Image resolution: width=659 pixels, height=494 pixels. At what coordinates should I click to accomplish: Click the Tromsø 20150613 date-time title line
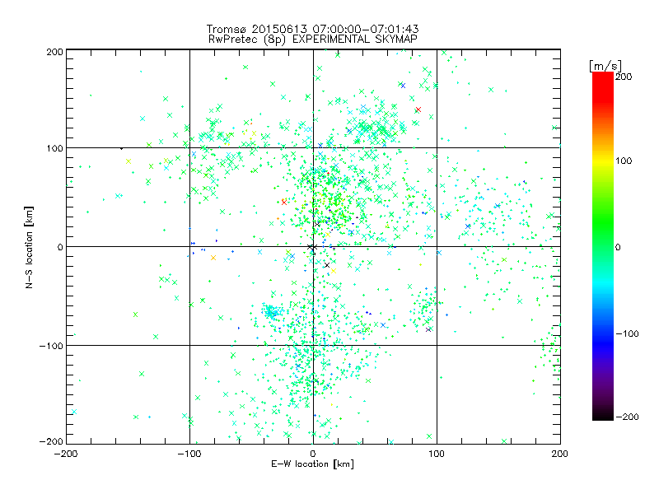pos(313,29)
